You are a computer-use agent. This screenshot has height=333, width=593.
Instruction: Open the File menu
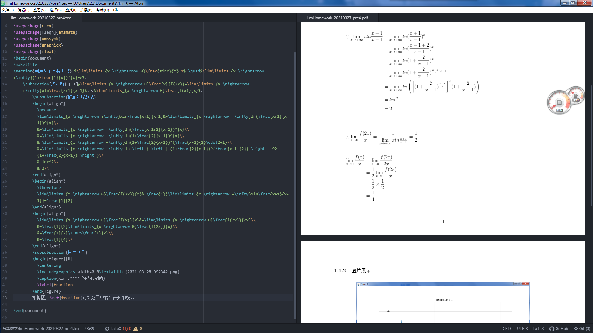coord(116,10)
